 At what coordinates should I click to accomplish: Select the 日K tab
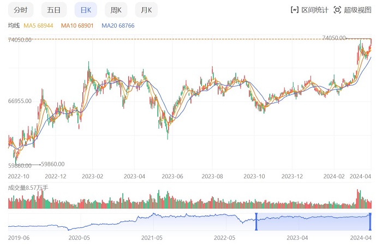pyautogui.click(x=86, y=10)
